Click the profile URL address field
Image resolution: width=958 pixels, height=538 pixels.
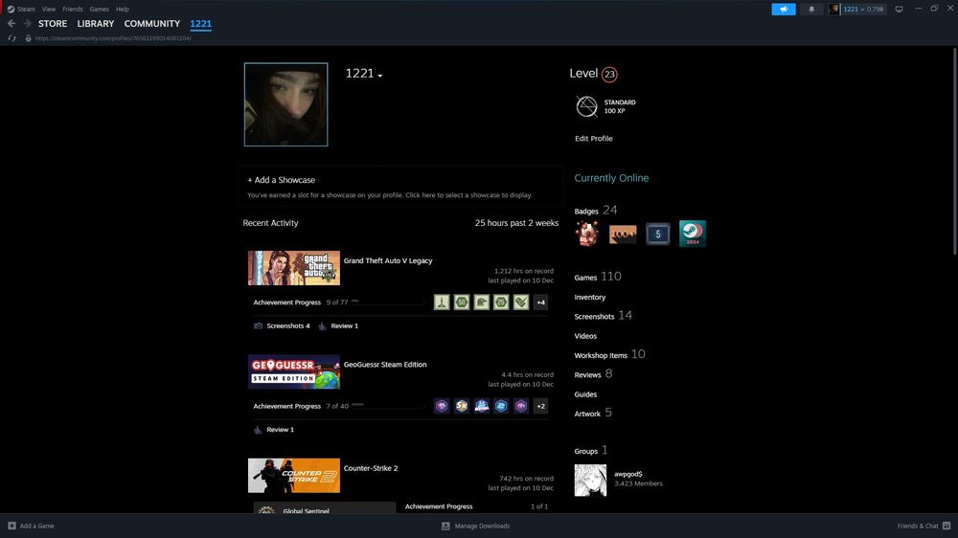[113, 38]
